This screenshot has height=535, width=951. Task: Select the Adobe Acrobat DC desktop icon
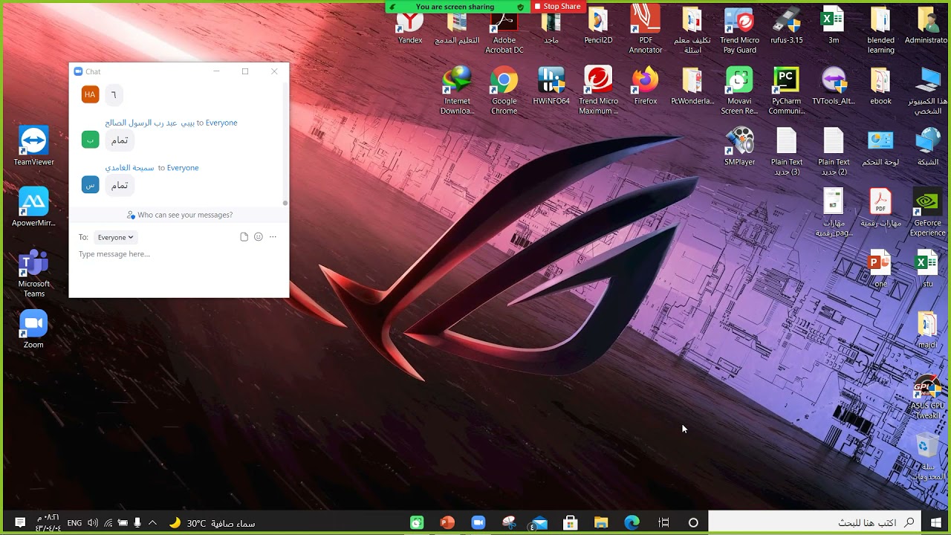[504, 30]
